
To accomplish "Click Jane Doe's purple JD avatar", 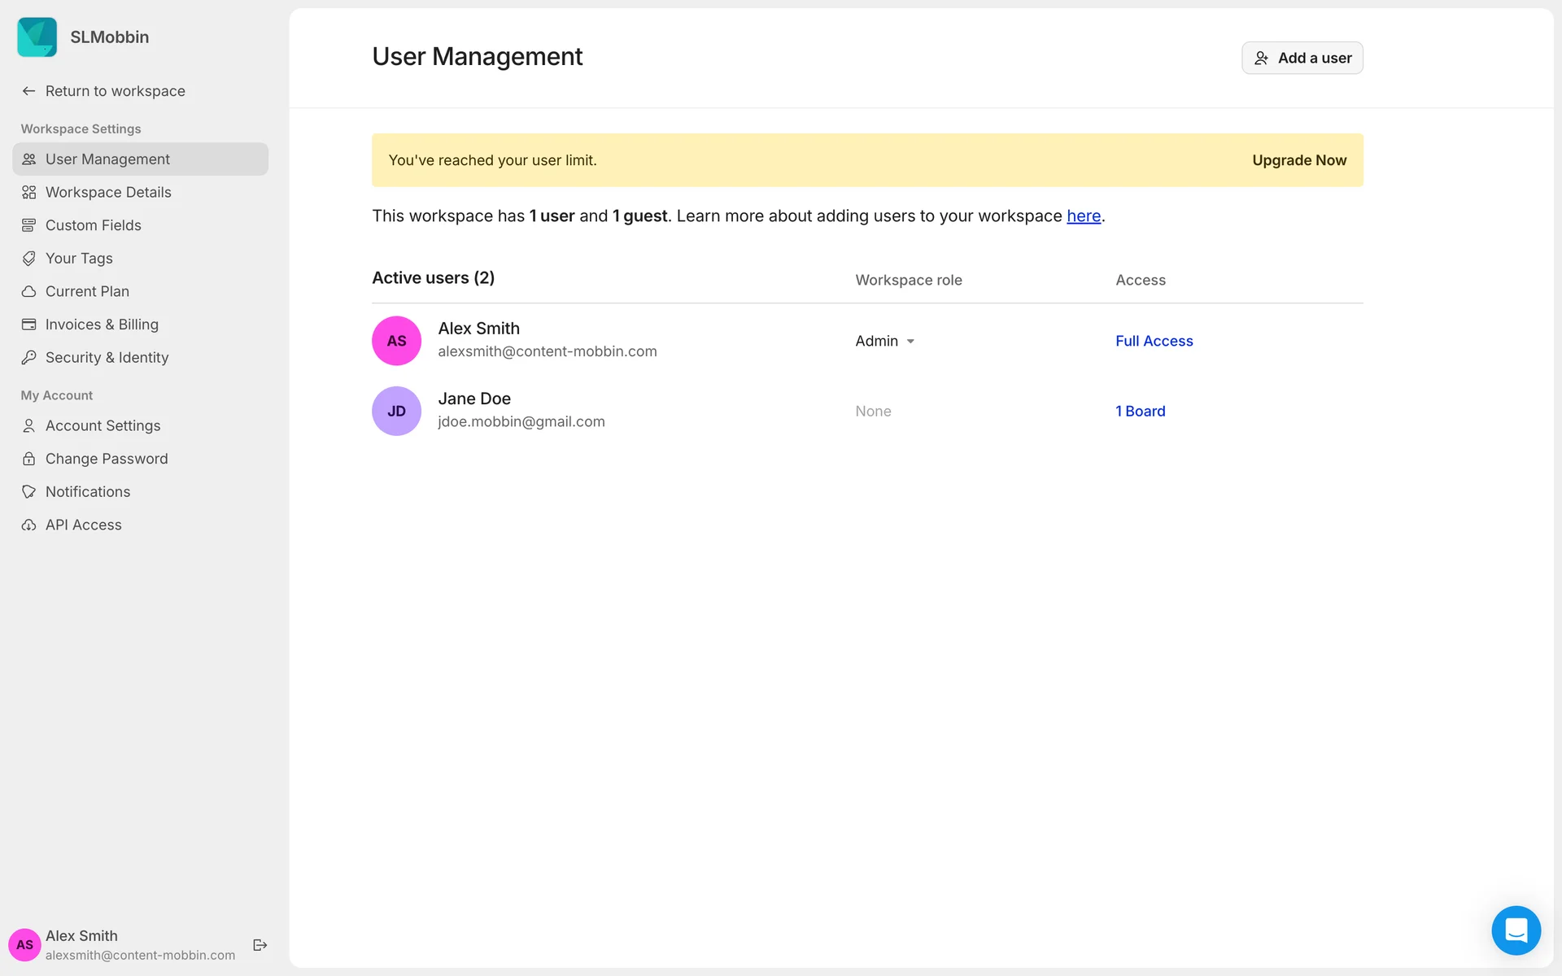I will [396, 412].
